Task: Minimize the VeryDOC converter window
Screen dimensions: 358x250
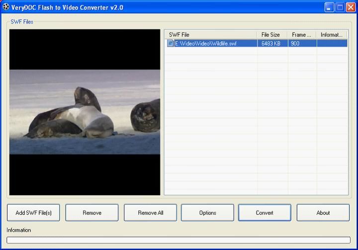Action: (329, 7)
